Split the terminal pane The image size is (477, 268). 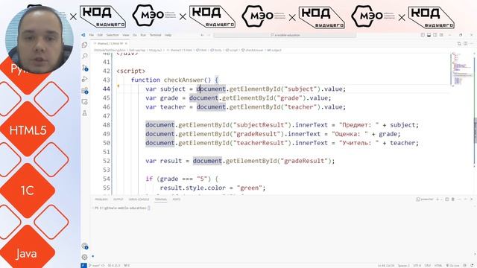tap(447, 200)
